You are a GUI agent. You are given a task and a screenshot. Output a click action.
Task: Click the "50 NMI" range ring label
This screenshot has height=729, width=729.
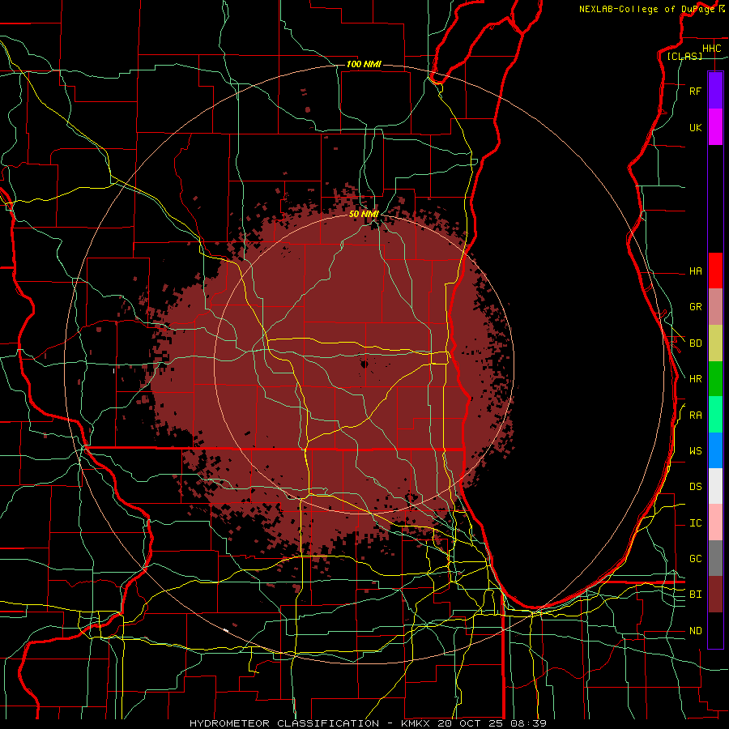[364, 214]
